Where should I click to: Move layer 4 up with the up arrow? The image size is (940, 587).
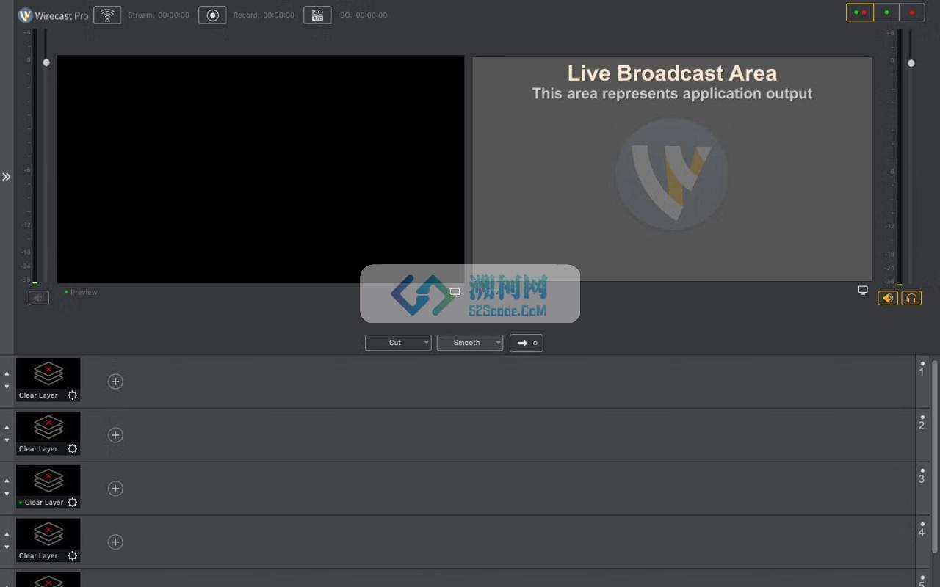pos(7,534)
